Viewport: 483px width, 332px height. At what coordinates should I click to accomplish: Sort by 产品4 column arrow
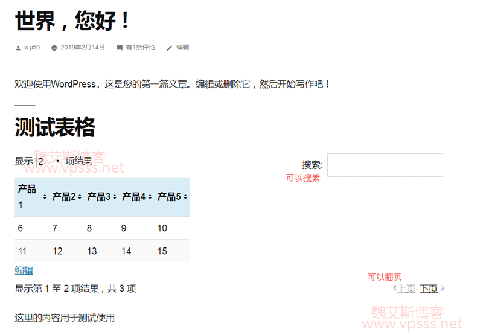tap(150, 197)
